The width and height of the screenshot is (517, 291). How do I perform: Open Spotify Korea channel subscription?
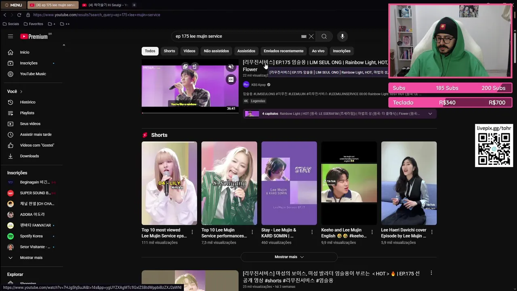point(32,236)
